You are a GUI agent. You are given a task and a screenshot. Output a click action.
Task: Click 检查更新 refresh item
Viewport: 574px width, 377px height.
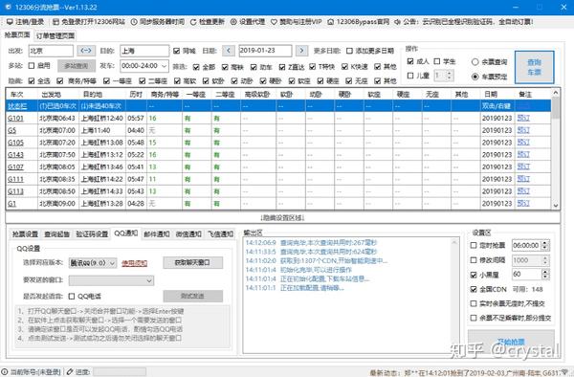pyautogui.click(x=208, y=22)
